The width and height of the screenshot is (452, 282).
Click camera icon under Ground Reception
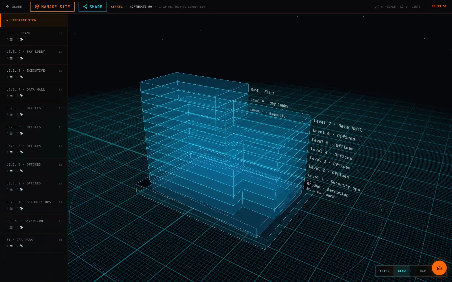click(11, 227)
